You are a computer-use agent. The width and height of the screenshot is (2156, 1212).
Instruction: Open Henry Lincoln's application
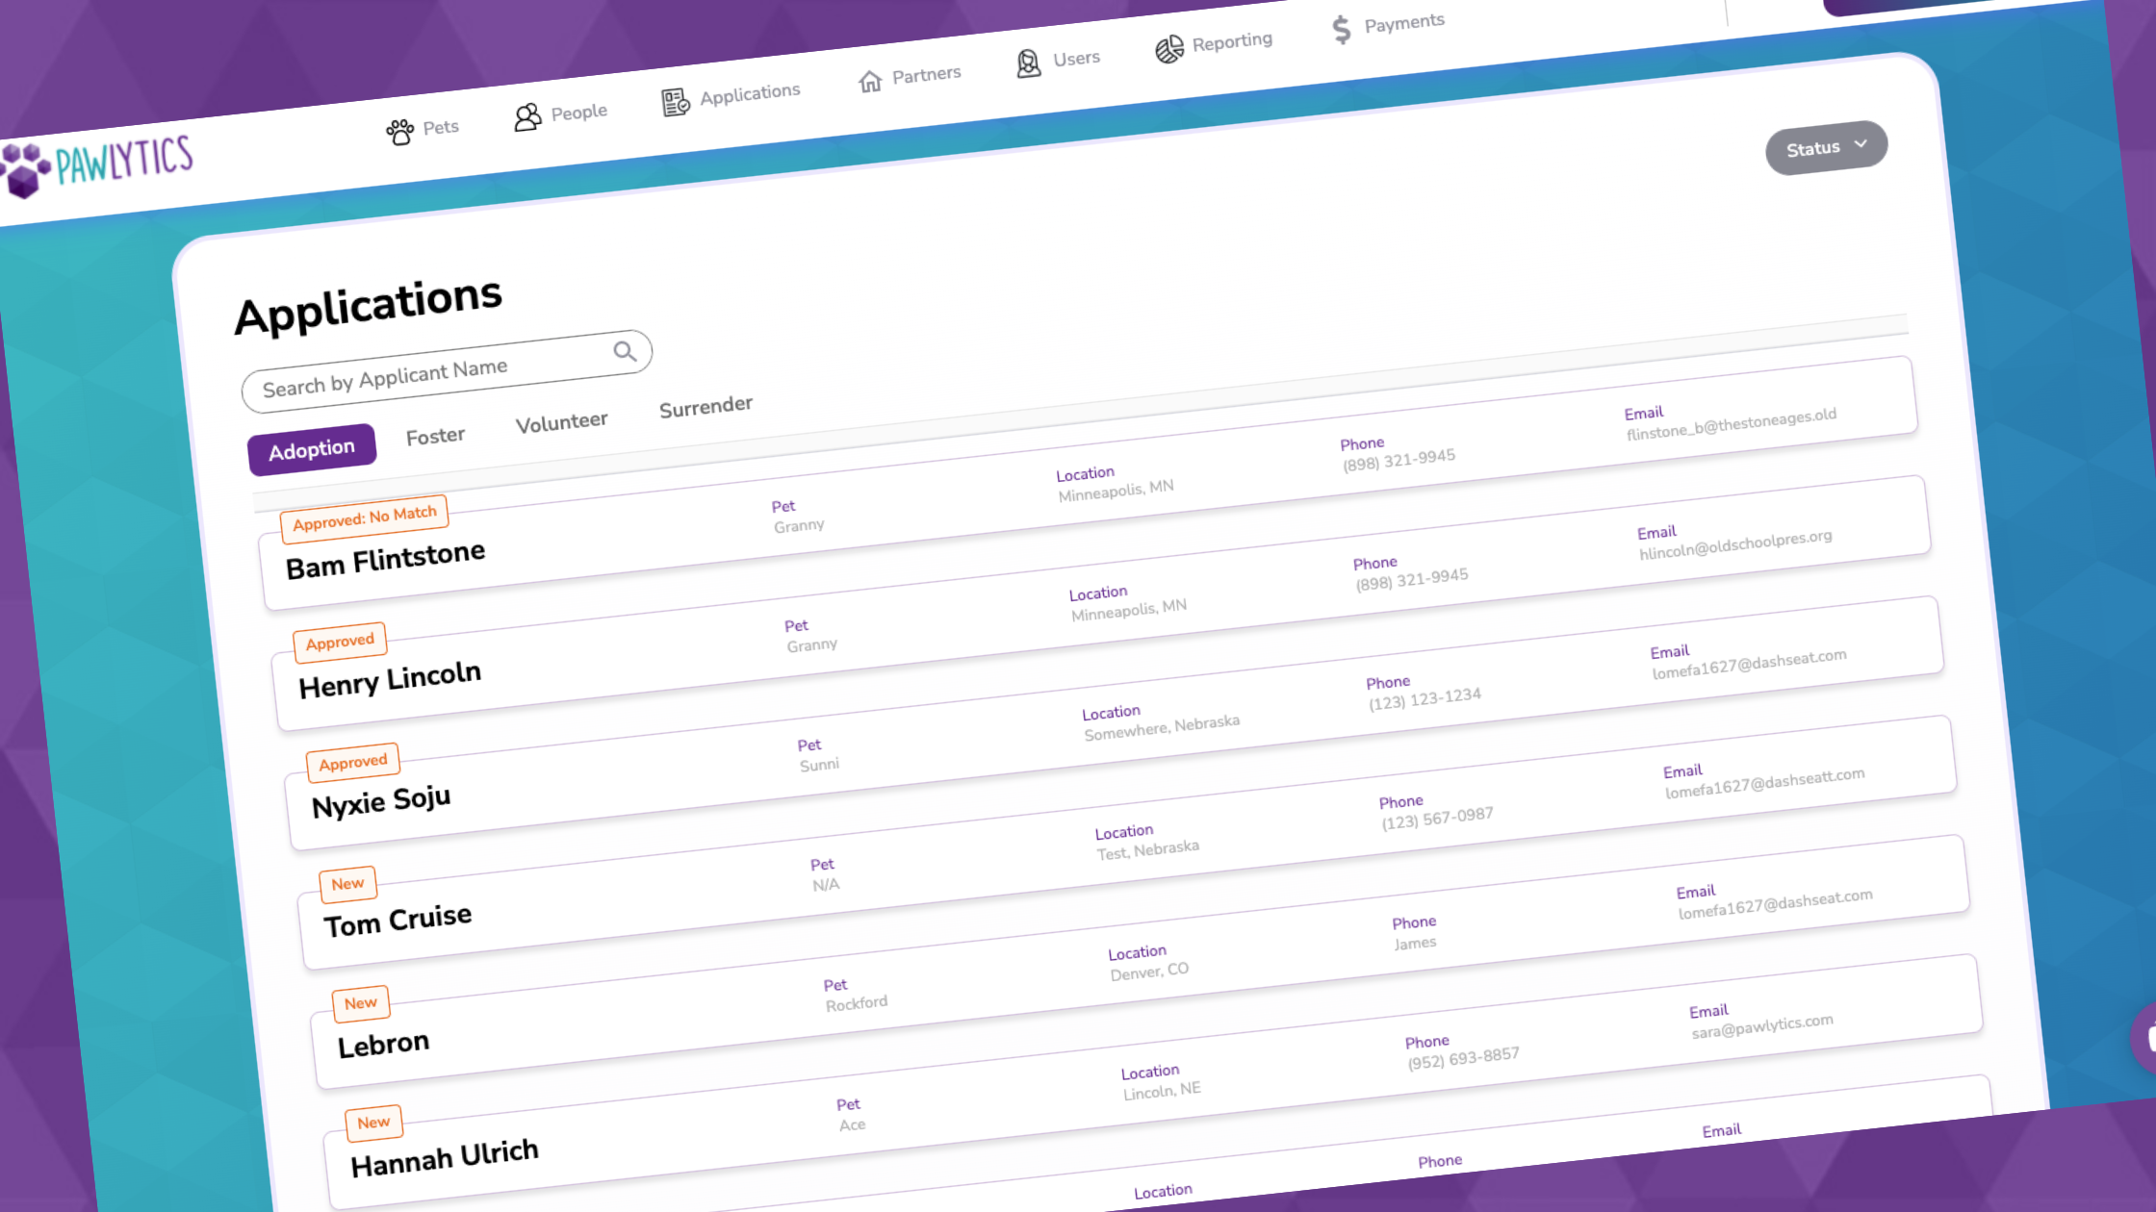[1102, 603]
